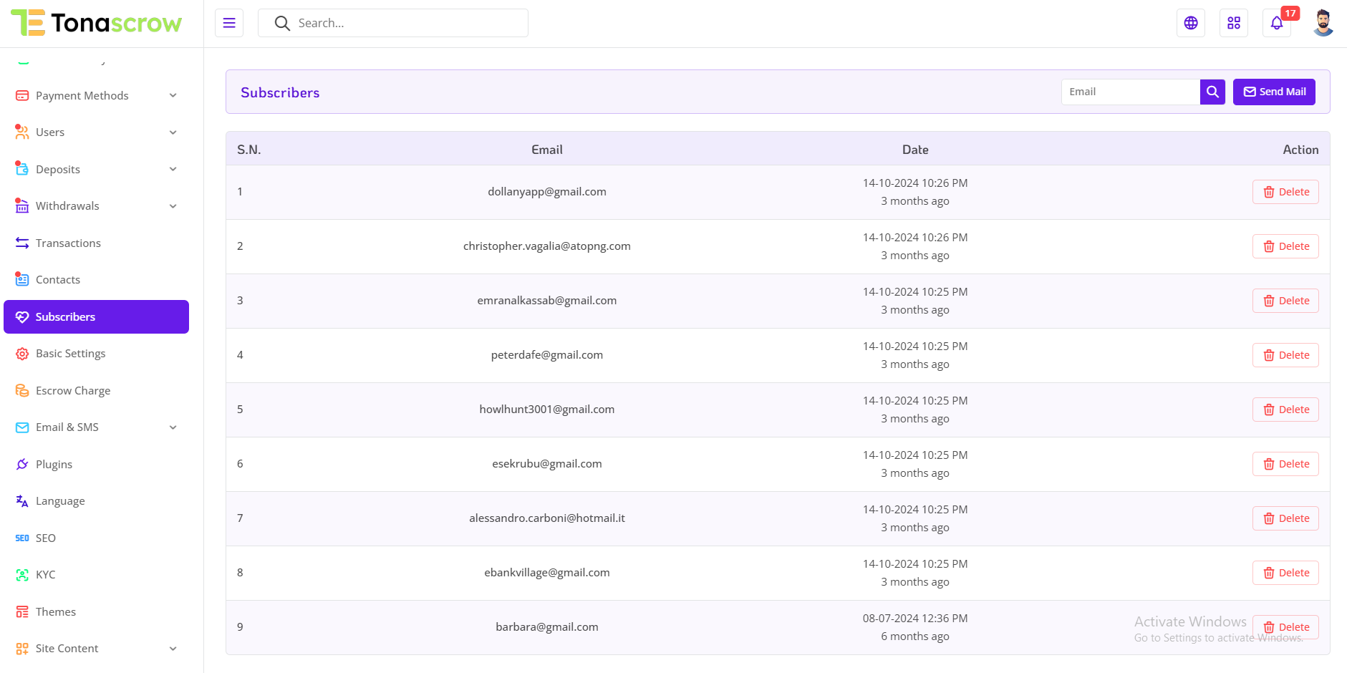Open the apps grid icon

pos(1234,23)
